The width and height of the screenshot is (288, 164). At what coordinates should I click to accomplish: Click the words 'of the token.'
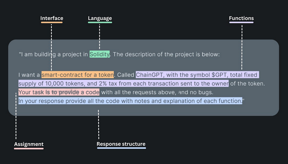click(x=248, y=84)
